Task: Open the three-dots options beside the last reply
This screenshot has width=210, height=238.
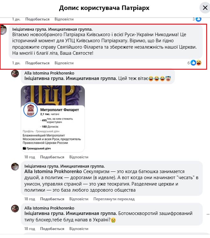Action: tap(208, 214)
